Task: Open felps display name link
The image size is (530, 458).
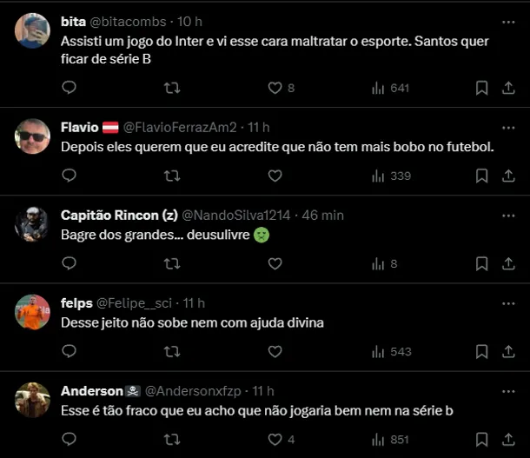Action: click(x=75, y=302)
